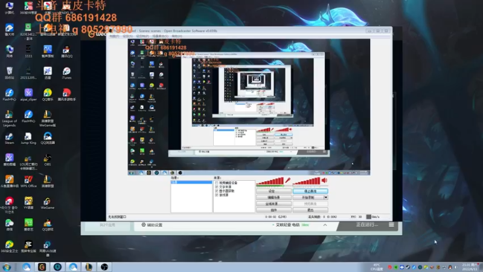Image resolution: width=483 pixels, height=272 pixels.
Task: Open the League of Legends desktop shortcut
Action: pyautogui.click(x=9, y=118)
